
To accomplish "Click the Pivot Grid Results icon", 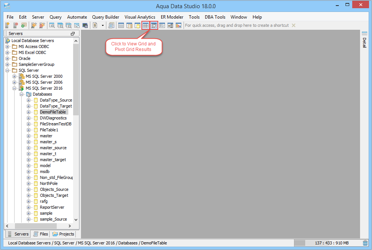I will [x=154, y=25].
